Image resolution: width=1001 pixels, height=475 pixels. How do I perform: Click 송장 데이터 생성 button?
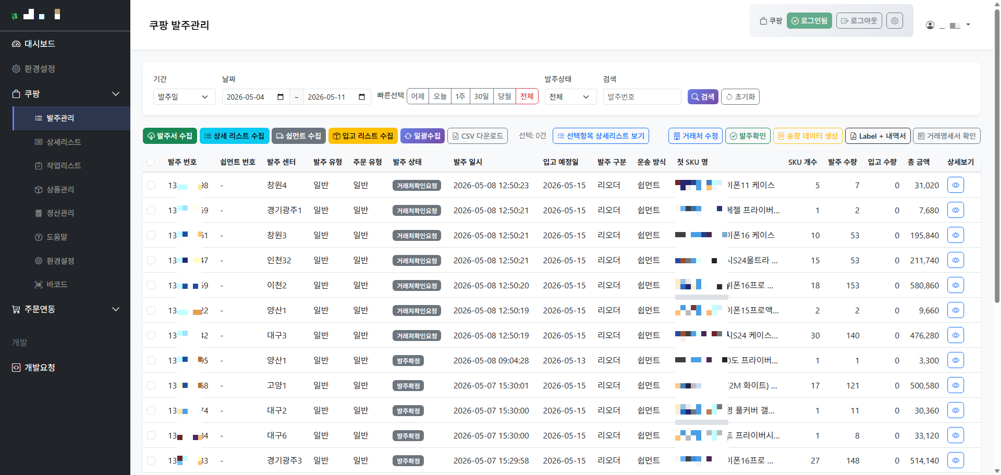(x=808, y=136)
